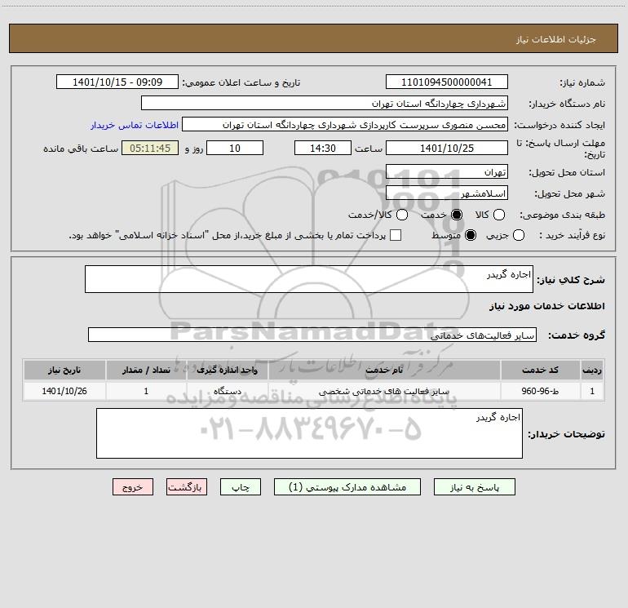Click the delivery city field اسلامشهر
The image size is (628, 608).
pyautogui.click(x=447, y=193)
